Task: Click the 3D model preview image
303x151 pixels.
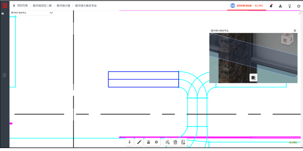Action: (253, 58)
